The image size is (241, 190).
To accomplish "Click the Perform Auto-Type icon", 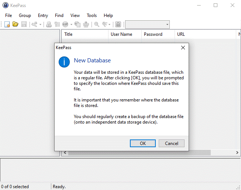I will pos(86,24).
